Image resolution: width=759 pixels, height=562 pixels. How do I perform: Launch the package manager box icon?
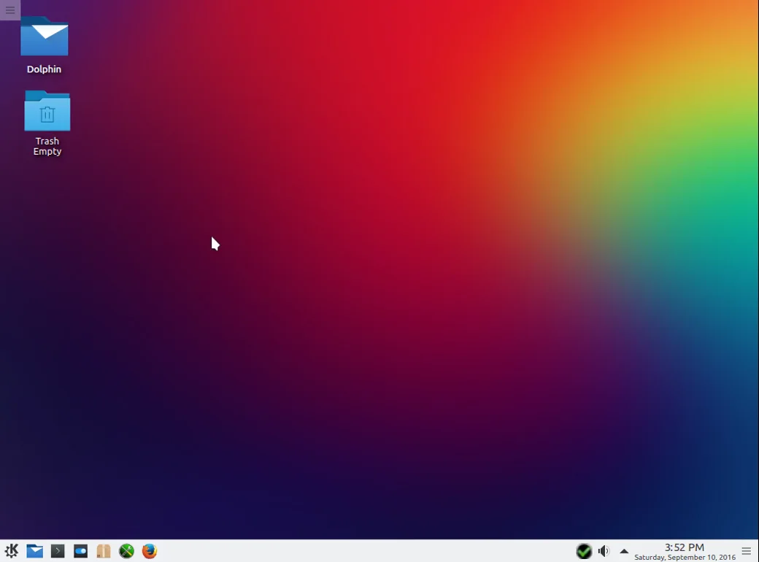pyautogui.click(x=104, y=551)
